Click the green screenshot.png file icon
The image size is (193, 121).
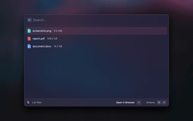click(29, 31)
